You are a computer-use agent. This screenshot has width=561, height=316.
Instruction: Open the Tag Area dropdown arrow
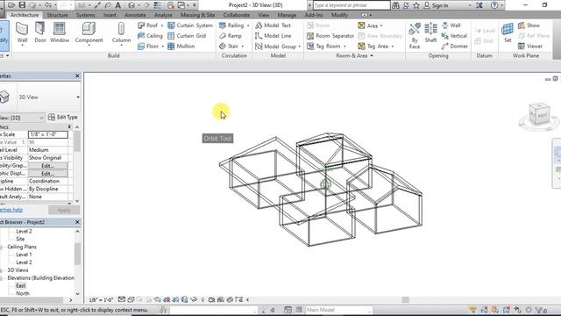coord(393,47)
